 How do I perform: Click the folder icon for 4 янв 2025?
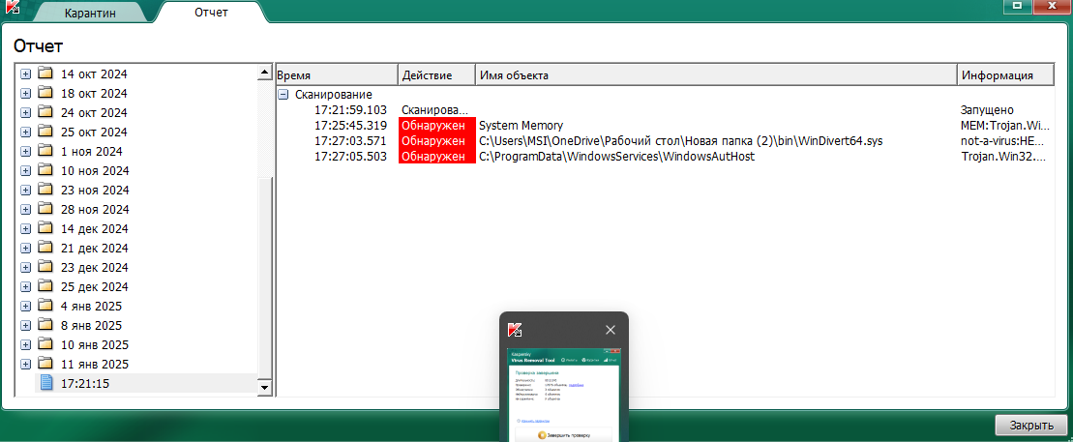[45, 306]
